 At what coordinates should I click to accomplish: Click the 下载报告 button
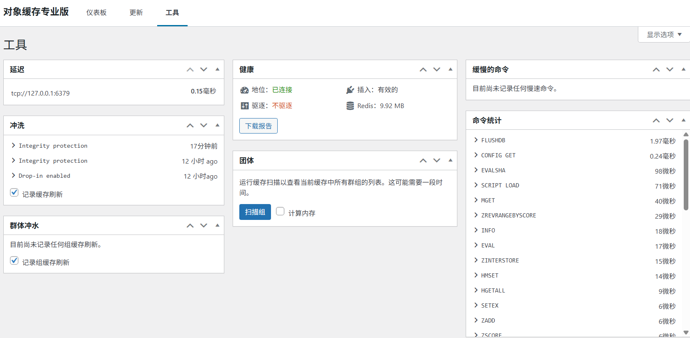[258, 126]
